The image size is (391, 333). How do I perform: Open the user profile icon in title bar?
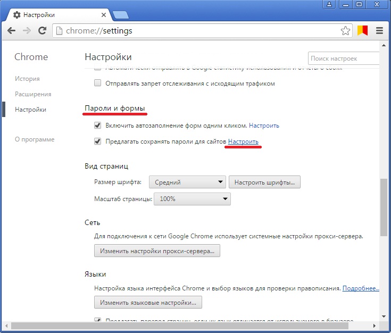(x=329, y=5)
